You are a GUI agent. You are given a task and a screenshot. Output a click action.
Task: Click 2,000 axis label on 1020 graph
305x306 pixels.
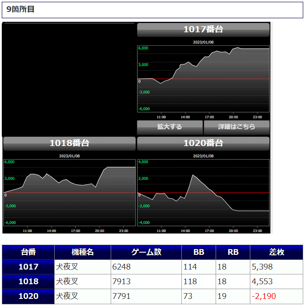coord(143,178)
